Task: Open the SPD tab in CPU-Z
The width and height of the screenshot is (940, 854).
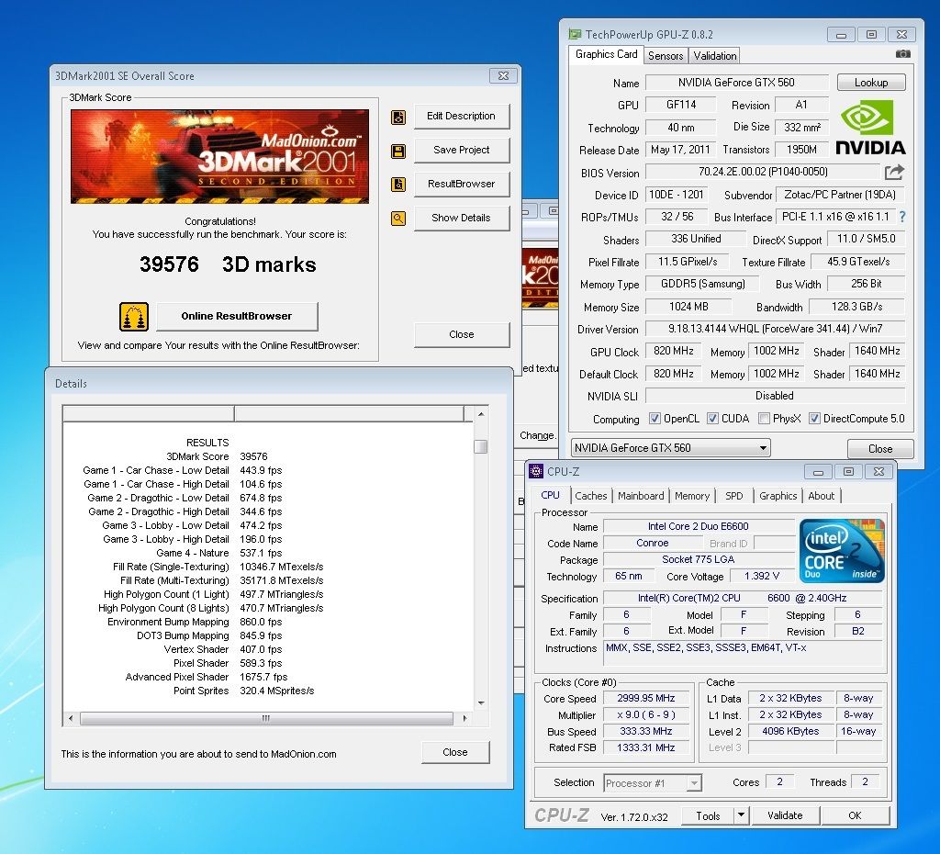Action: pyautogui.click(x=733, y=496)
